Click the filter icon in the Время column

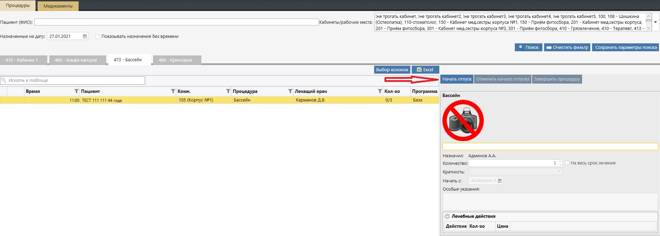(77, 91)
